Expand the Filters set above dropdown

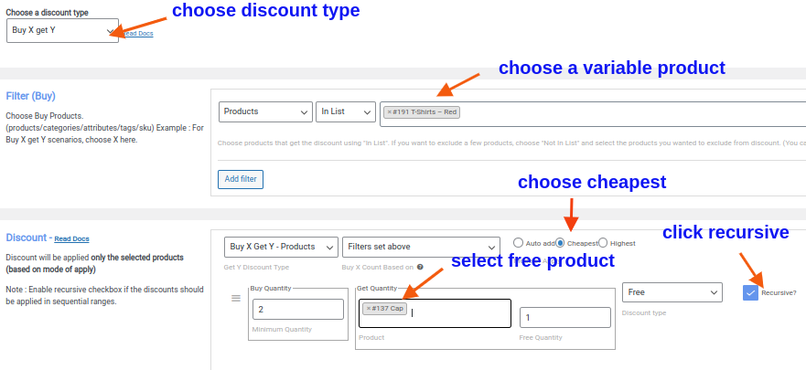tap(421, 247)
